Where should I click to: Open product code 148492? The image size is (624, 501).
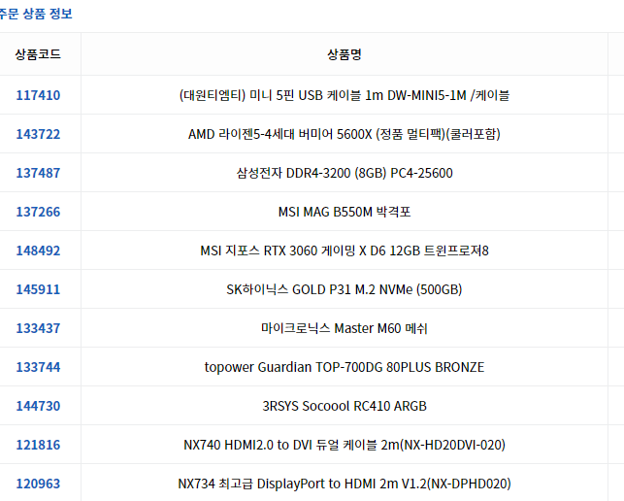[38, 250]
